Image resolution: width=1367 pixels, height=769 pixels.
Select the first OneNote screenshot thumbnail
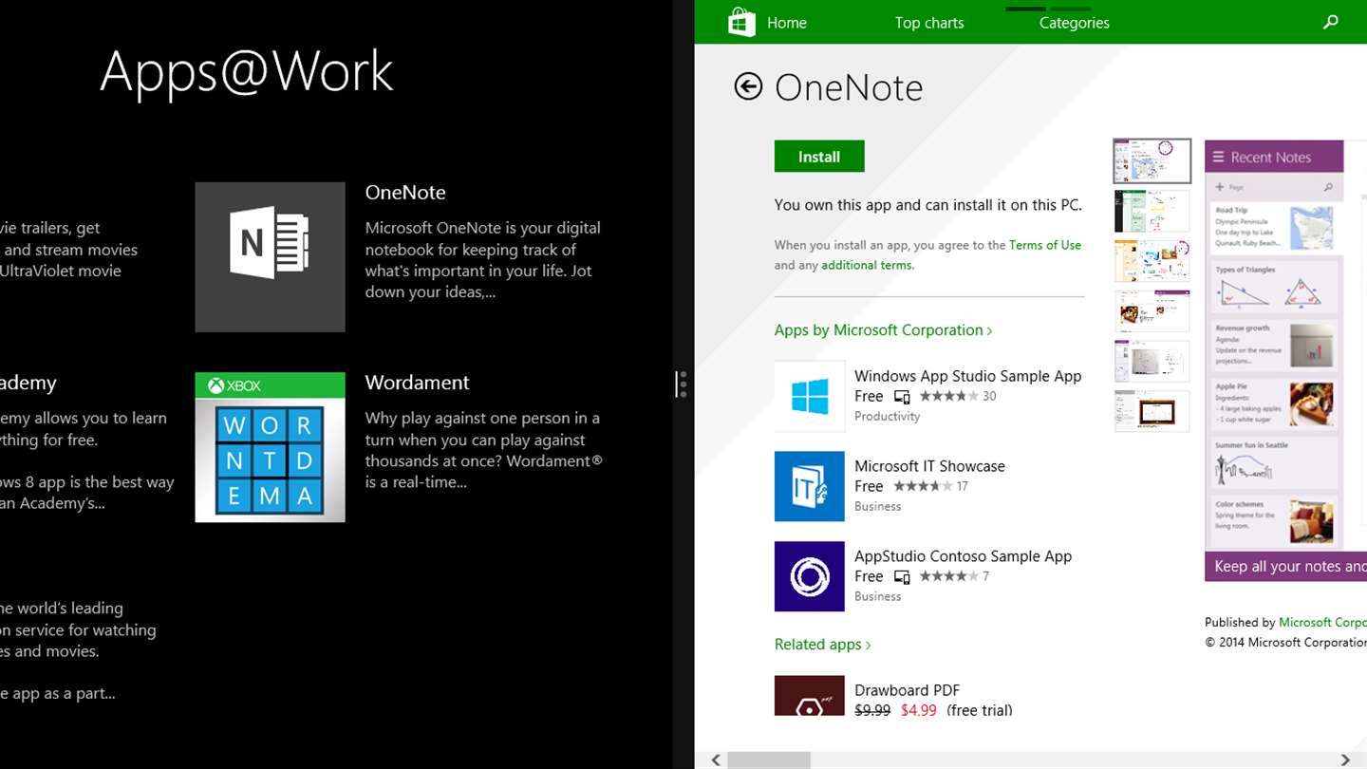pos(1152,161)
